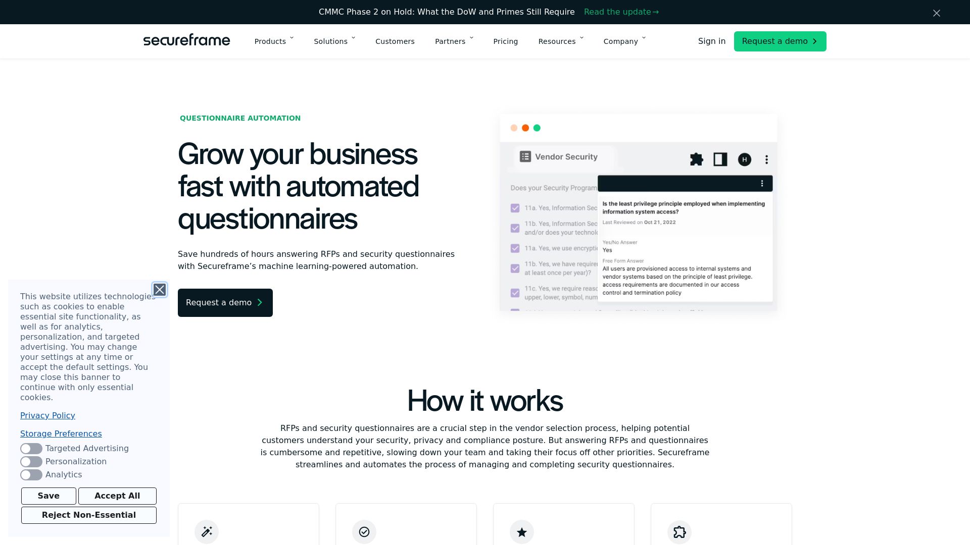Expand the Products dropdown menu
The image size is (970, 545).
click(274, 41)
